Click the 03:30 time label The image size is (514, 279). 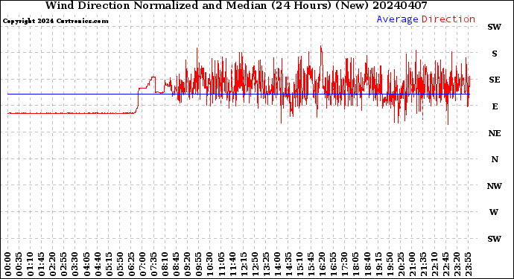pos(75,264)
